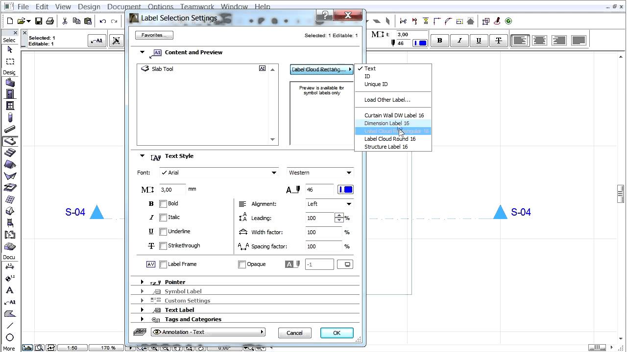The width and height of the screenshot is (627, 352).
Task: Select the Window tool
Action: point(10,106)
